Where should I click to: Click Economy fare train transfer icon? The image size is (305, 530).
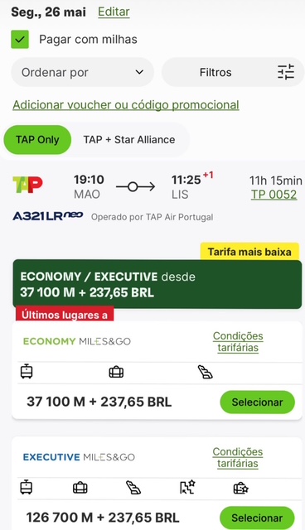pyautogui.click(x=27, y=372)
